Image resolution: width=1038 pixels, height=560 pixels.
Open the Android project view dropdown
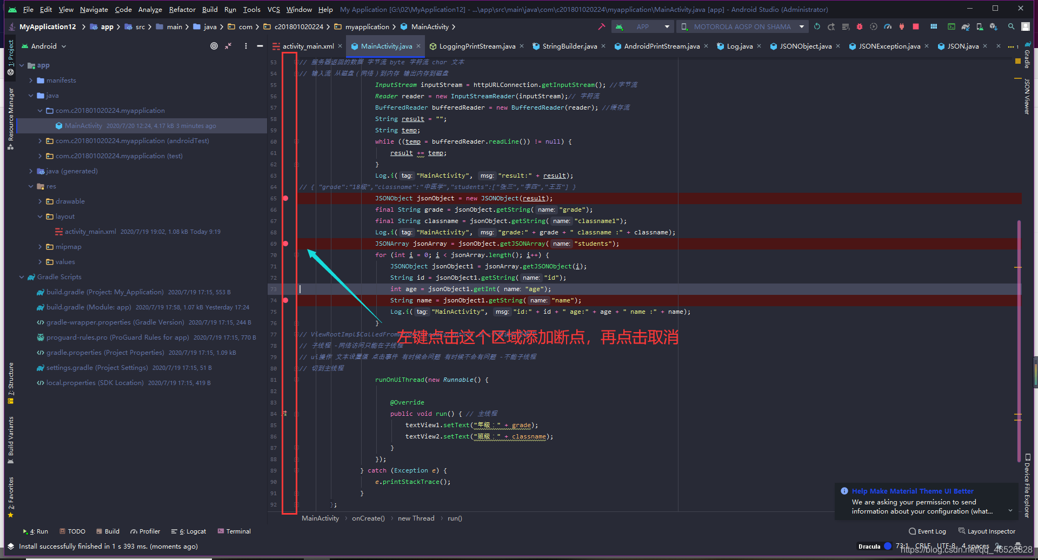[x=44, y=46]
